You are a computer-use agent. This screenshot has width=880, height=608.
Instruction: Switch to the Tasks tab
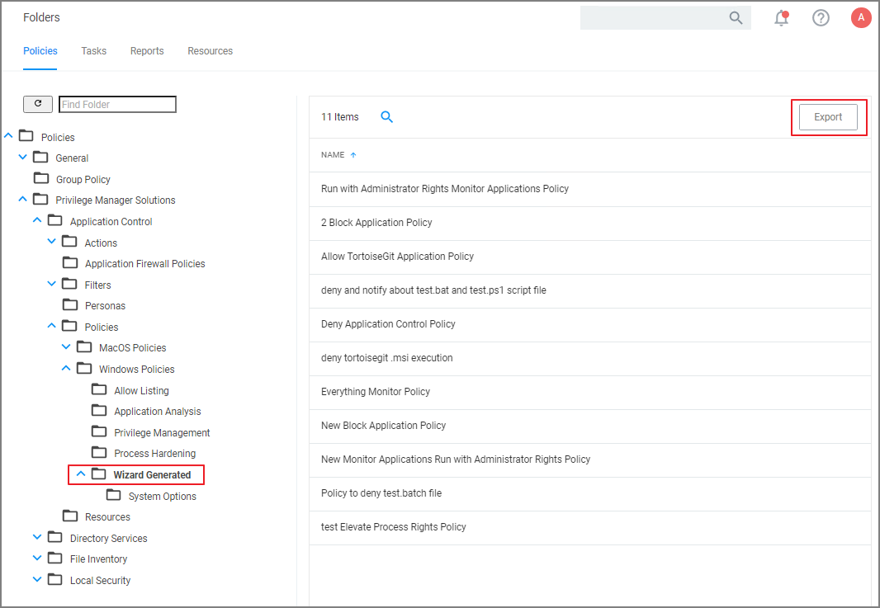[93, 51]
